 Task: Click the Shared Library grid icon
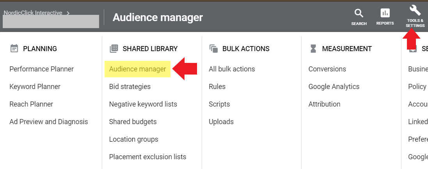[x=114, y=49]
